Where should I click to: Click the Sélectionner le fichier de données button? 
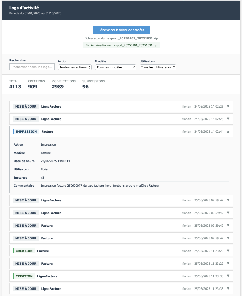point(121,30)
